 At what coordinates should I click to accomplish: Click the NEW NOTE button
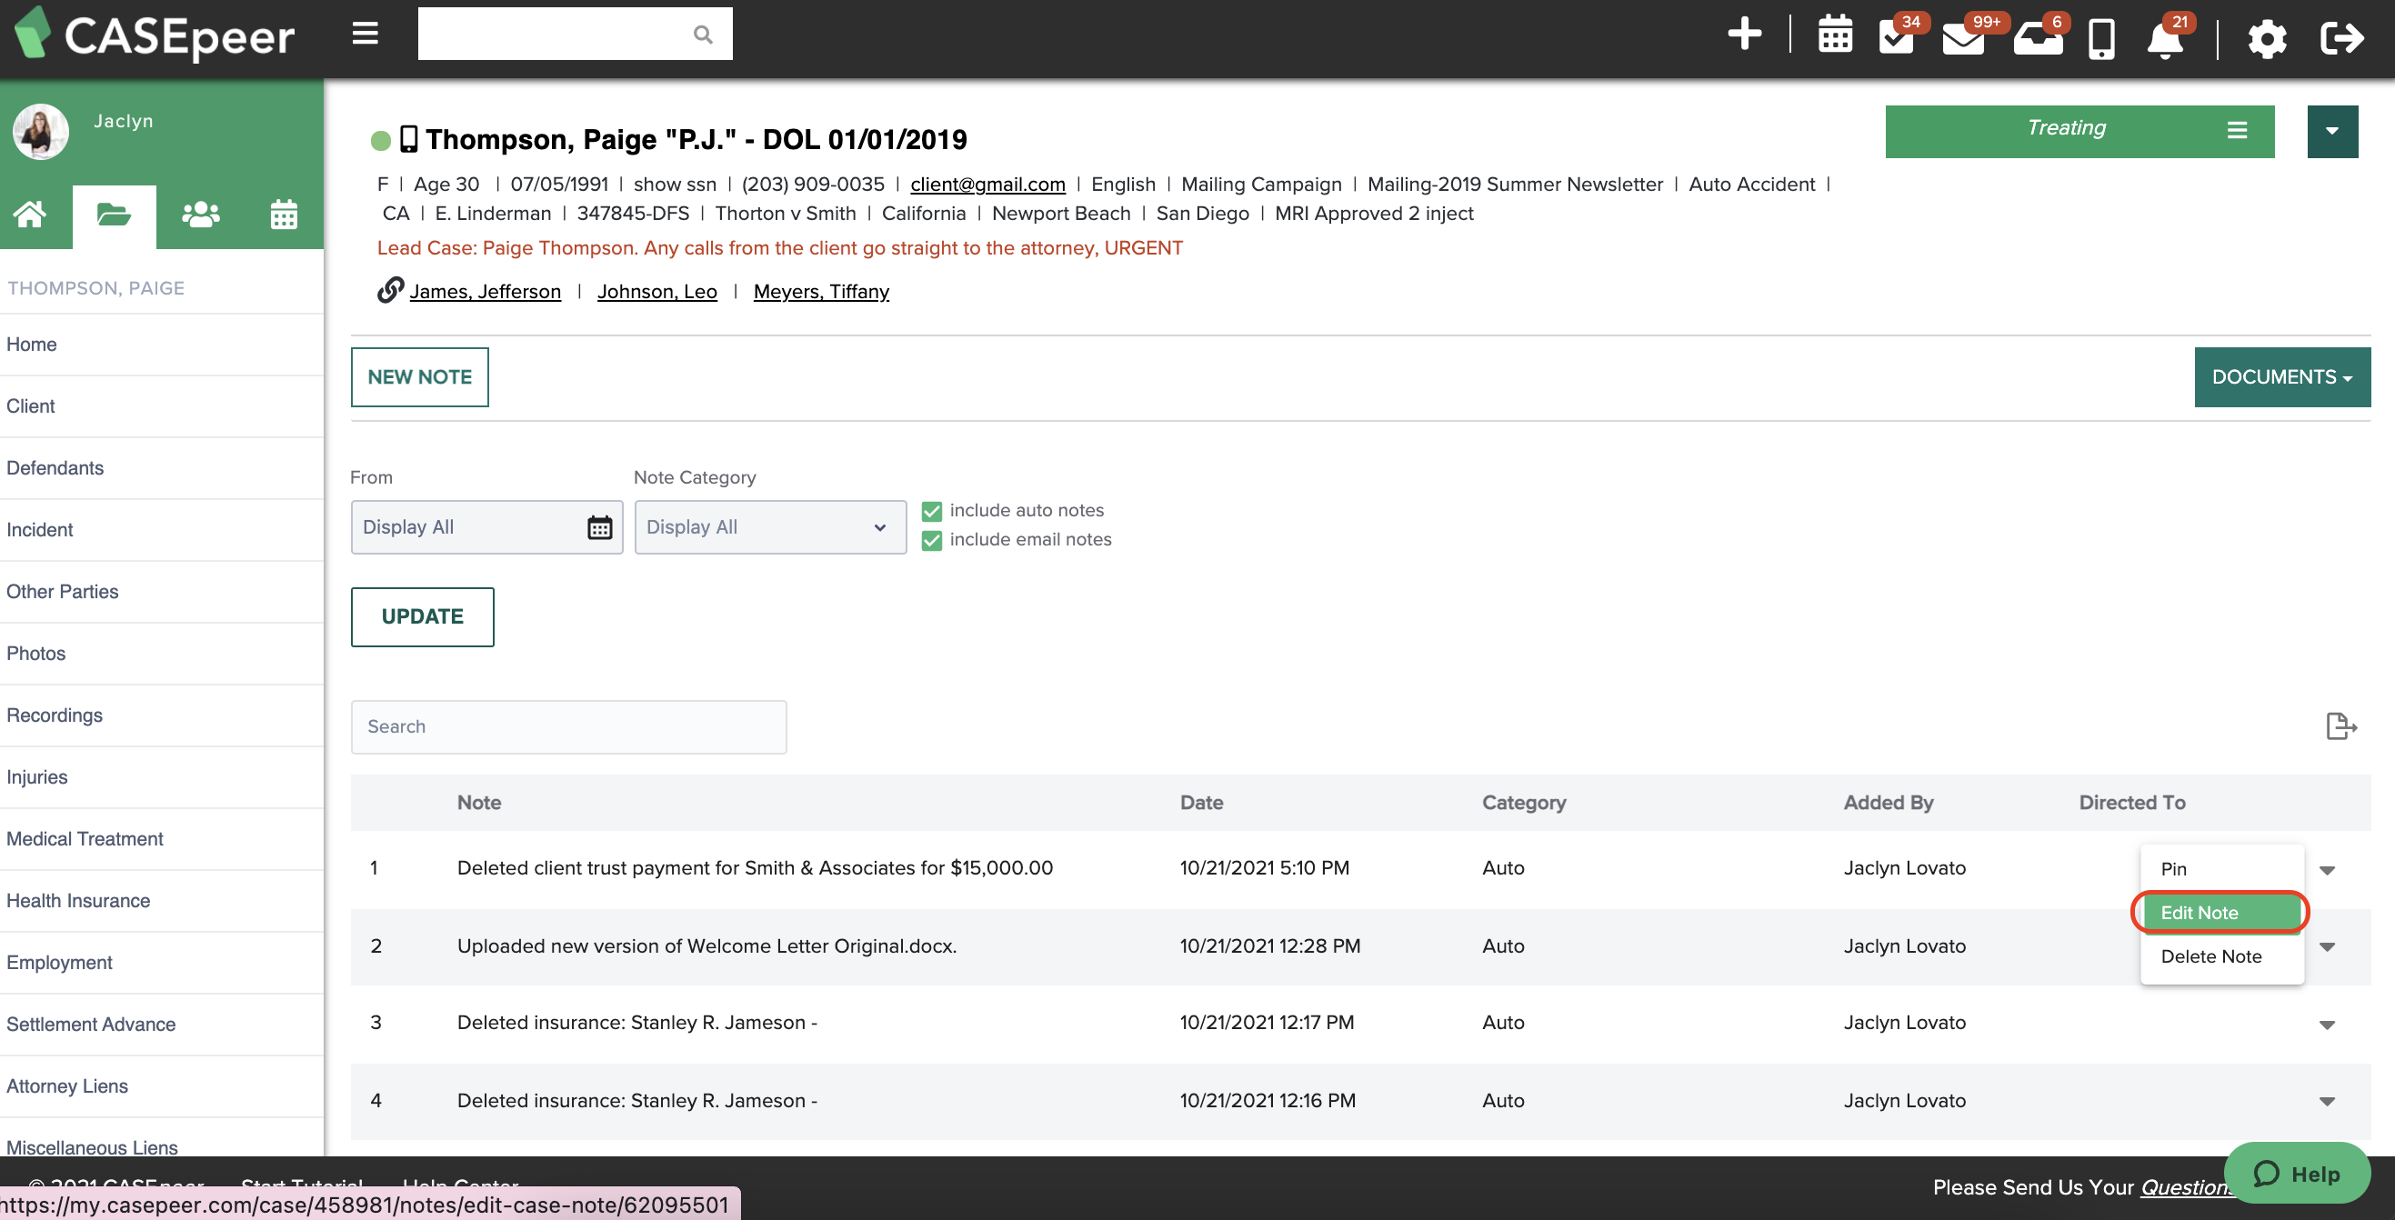419,376
